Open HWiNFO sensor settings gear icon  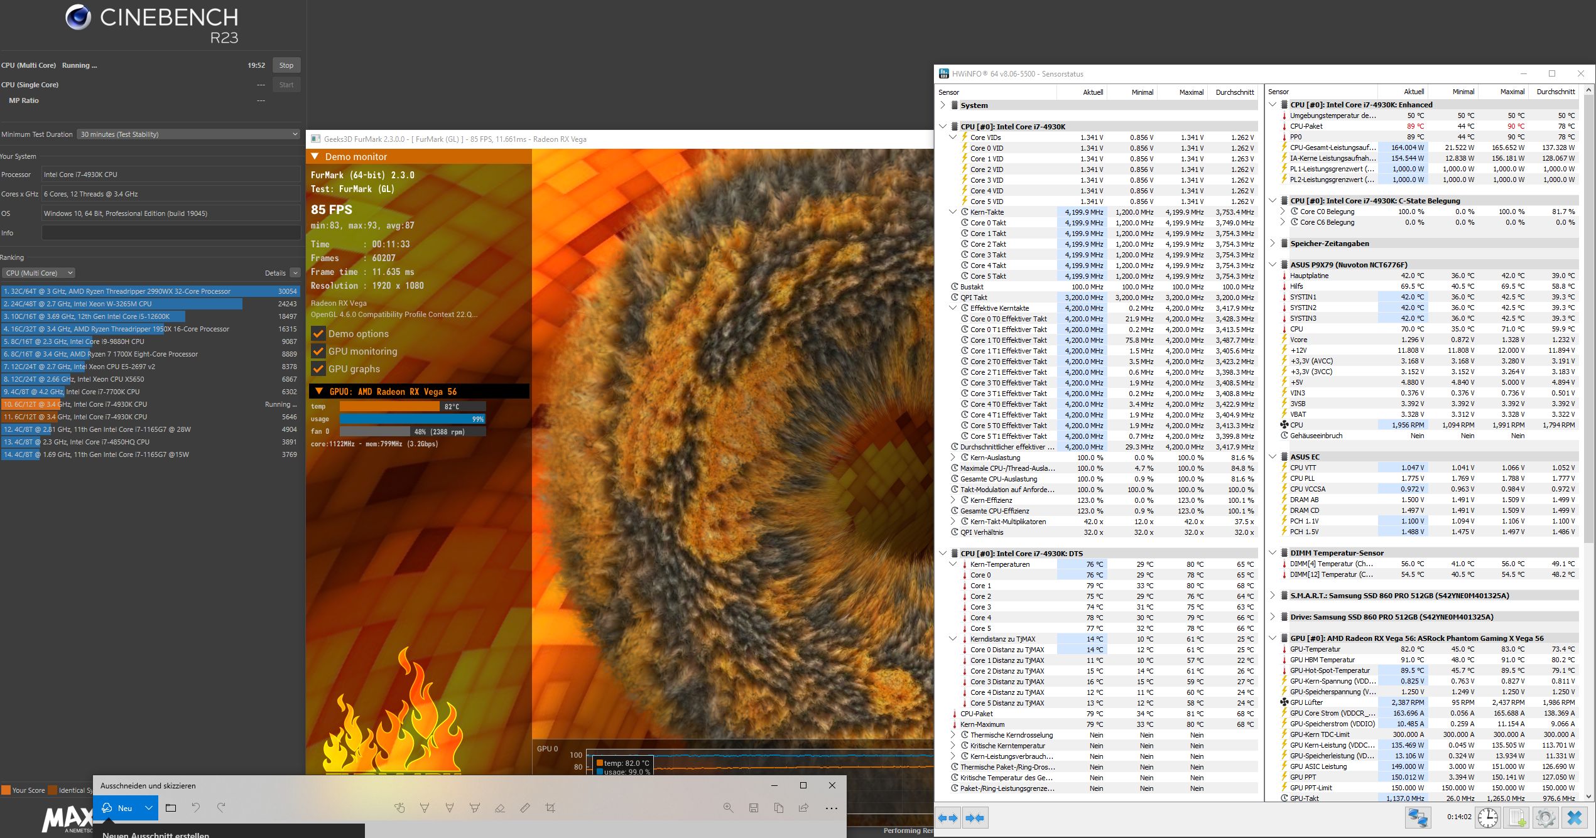point(1545,818)
